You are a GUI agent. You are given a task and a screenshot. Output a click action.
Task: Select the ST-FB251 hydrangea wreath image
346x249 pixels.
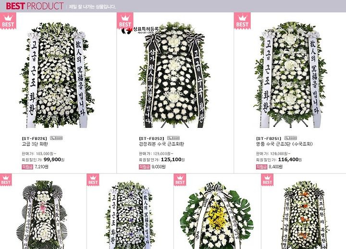[291, 75]
